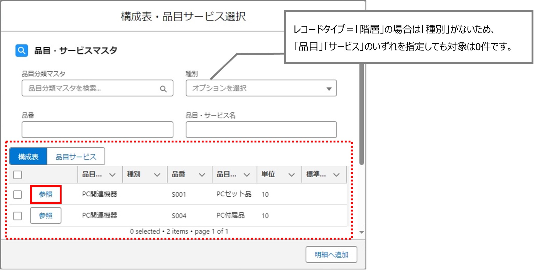Click the 品番 input field
Image resolution: width=545 pixels, height=271 pixels.
point(97,130)
